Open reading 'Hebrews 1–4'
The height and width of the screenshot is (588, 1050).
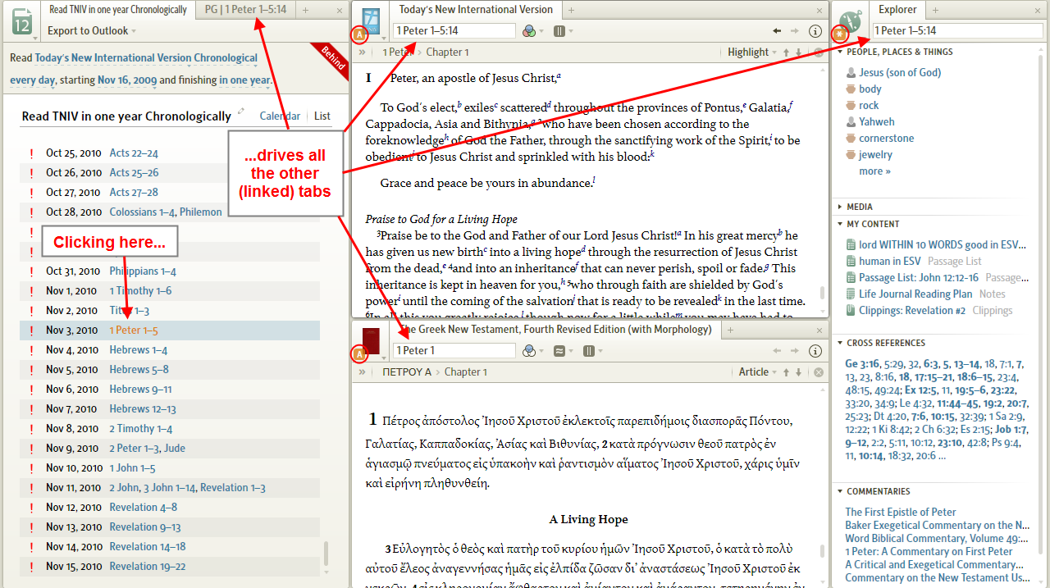pos(139,350)
